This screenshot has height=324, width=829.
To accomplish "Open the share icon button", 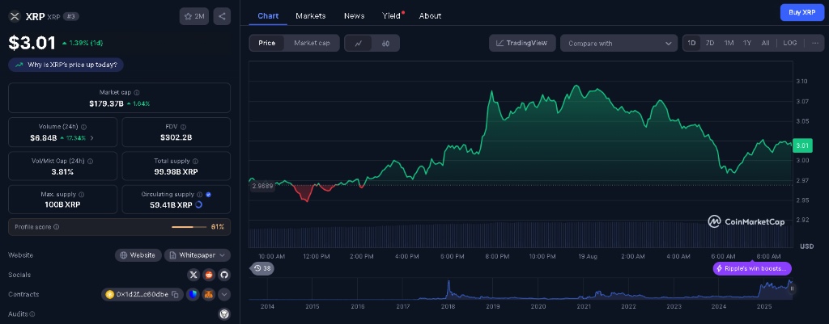I will point(222,16).
